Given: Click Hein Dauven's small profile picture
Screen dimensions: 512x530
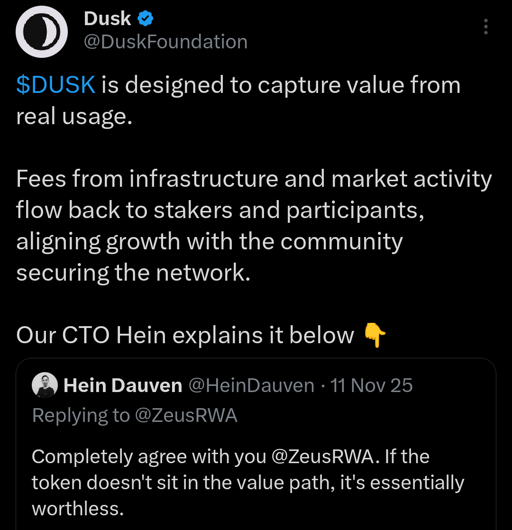Looking at the screenshot, I should tap(45, 385).
